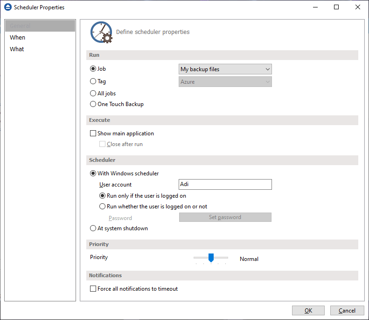This screenshot has height=320, width=369.
Task: Click the Cancel button
Action: click(x=347, y=311)
